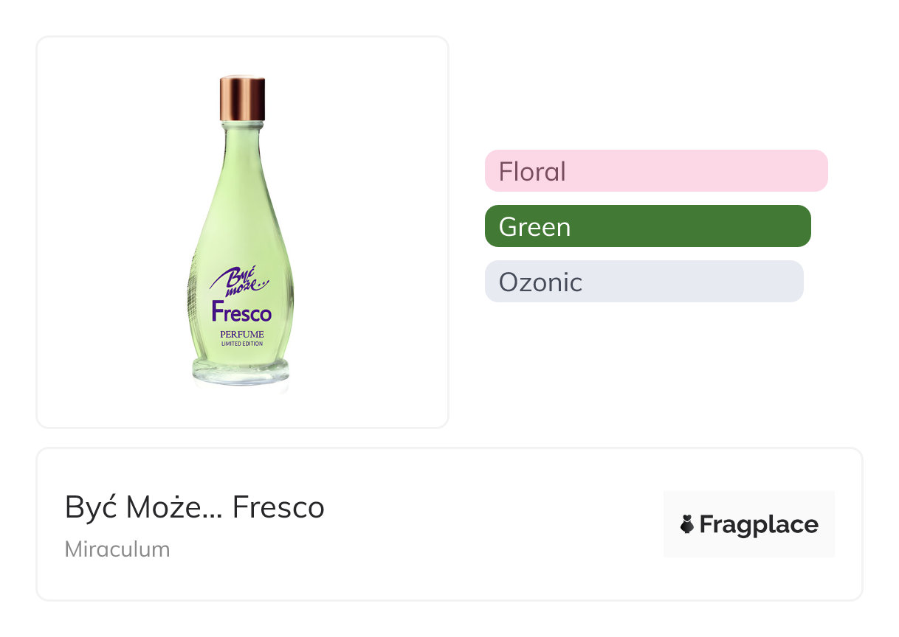
Task: Click the clear glass base of the bottle
Action: tap(241, 372)
